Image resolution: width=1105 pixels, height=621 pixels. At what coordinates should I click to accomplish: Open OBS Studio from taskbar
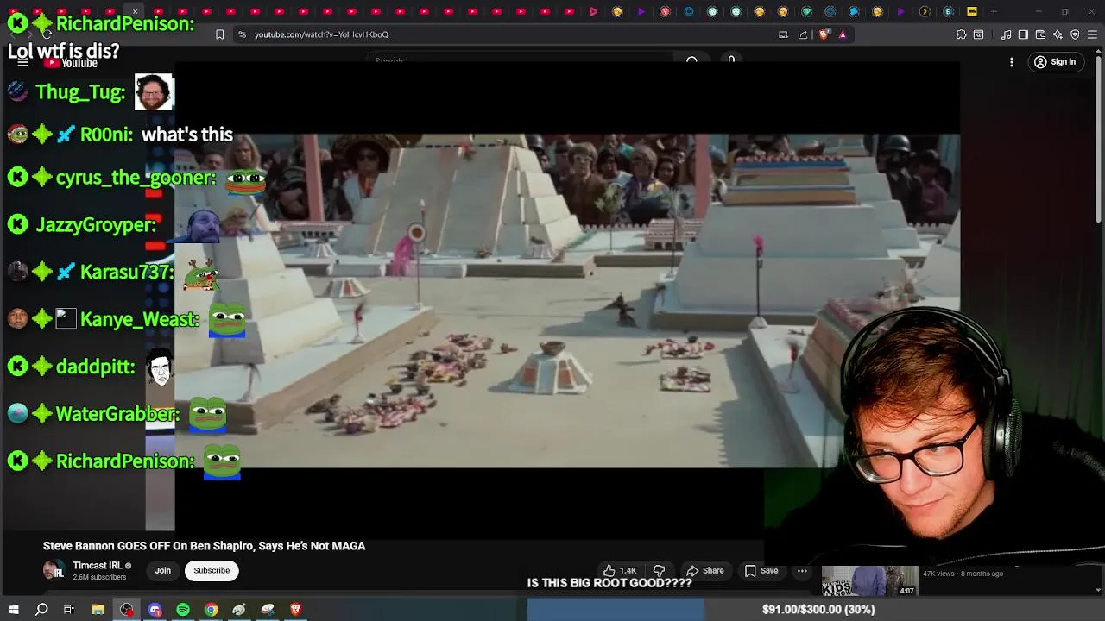coord(126,609)
